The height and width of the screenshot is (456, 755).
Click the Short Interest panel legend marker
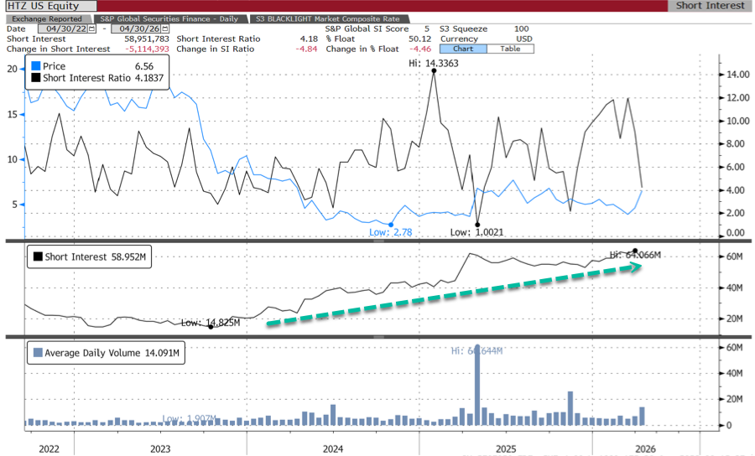coord(35,257)
